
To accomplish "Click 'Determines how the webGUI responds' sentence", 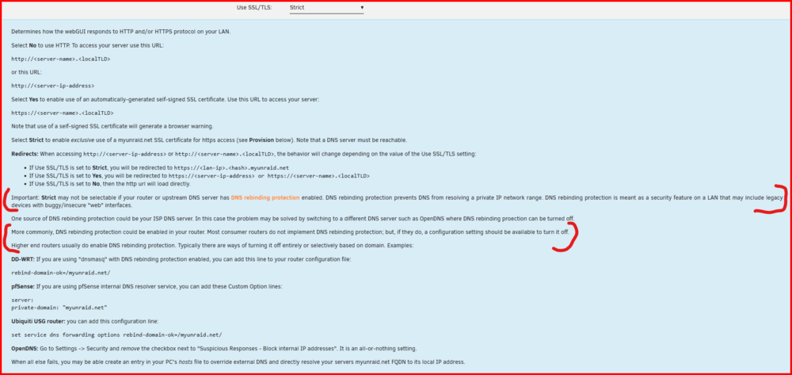I will click(x=120, y=32).
